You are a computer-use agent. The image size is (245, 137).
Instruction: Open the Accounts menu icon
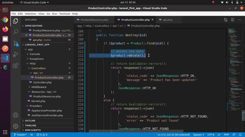15,115
